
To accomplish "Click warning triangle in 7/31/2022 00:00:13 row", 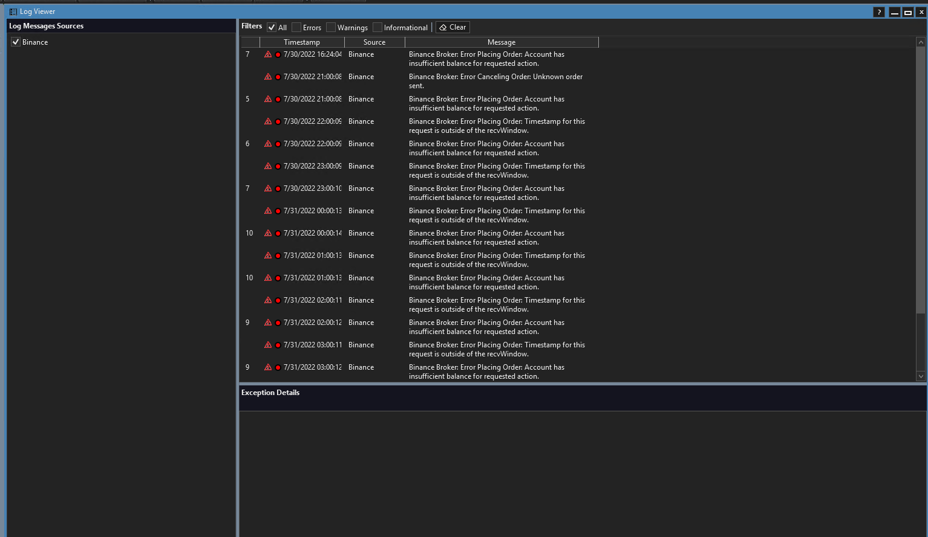I will 268,211.
